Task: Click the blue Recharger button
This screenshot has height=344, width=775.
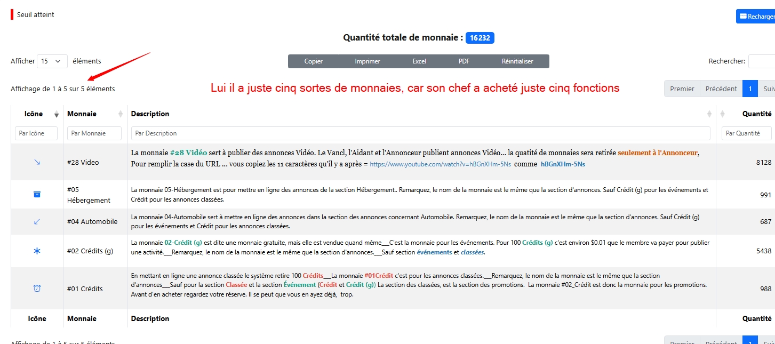Action: 756,17
